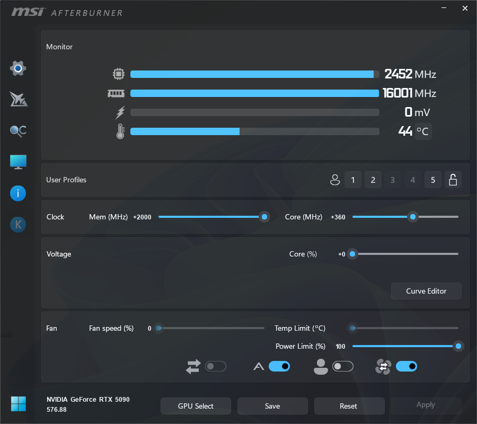477x424 pixels.
Task: Click the MSI jet logo sidebar icon
Action: tap(18, 99)
